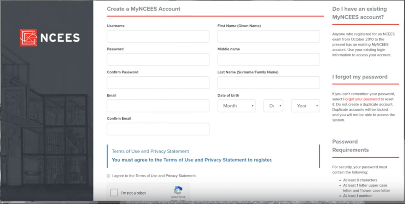Screen dimensions: 405x204
Task: Click the Email input field
Action: point(158,106)
